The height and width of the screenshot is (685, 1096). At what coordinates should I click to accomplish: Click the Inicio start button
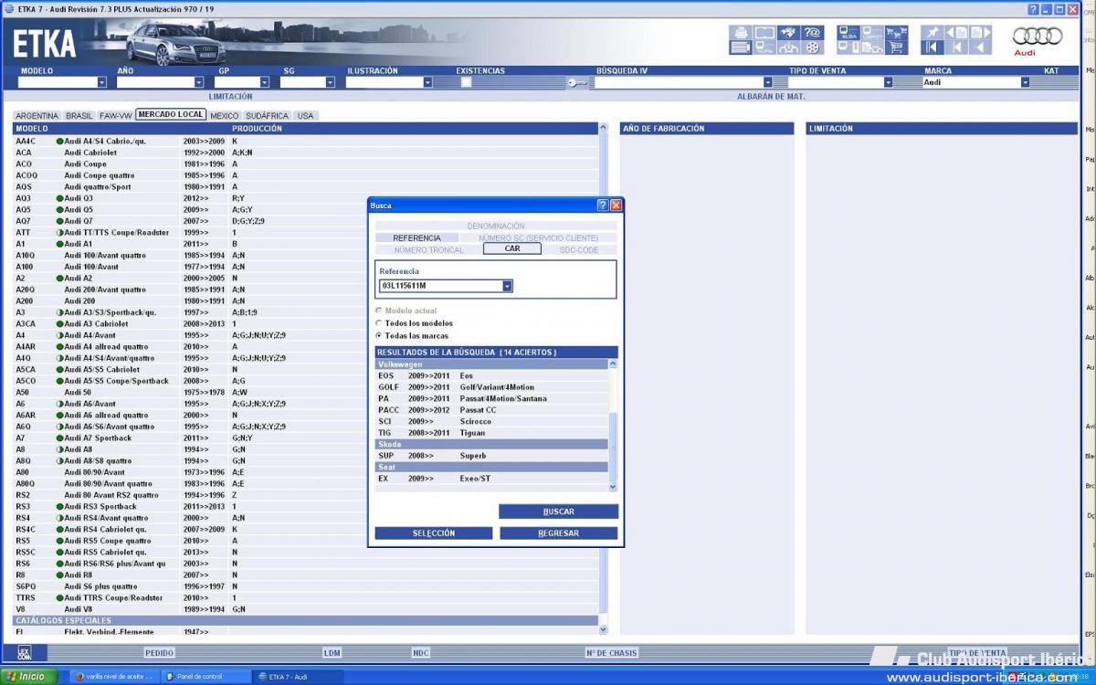coord(29,677)
